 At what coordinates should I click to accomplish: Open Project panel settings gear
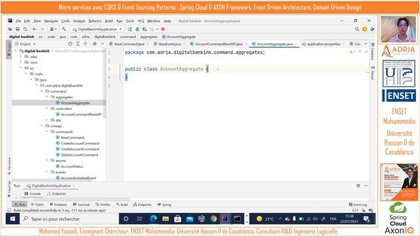click(x=94, y=44)
